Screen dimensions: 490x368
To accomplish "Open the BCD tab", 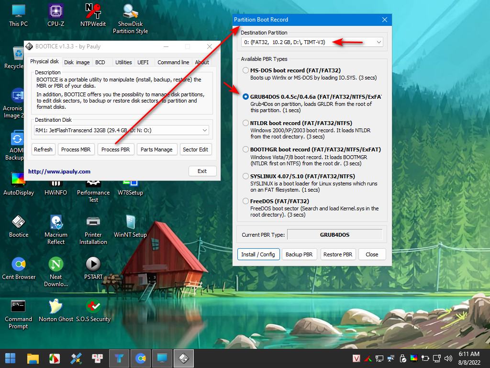I will point(100,62).
